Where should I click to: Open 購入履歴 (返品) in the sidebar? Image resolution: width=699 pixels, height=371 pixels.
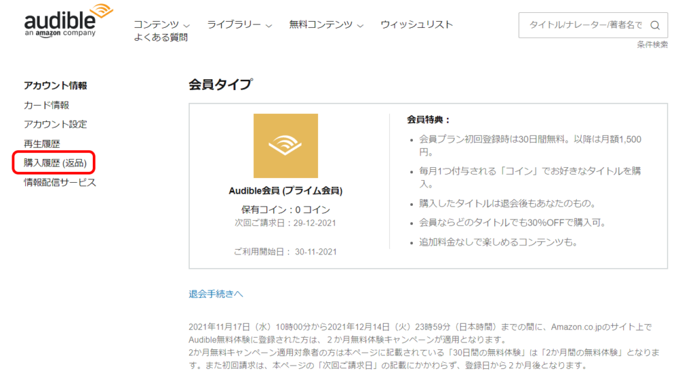pyautogui.click(x=55, y=163)
